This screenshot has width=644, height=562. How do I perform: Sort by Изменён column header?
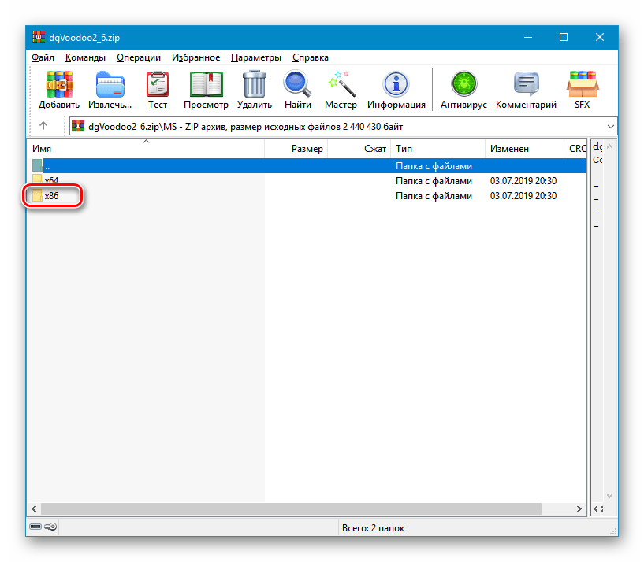(x=509, y=149)
